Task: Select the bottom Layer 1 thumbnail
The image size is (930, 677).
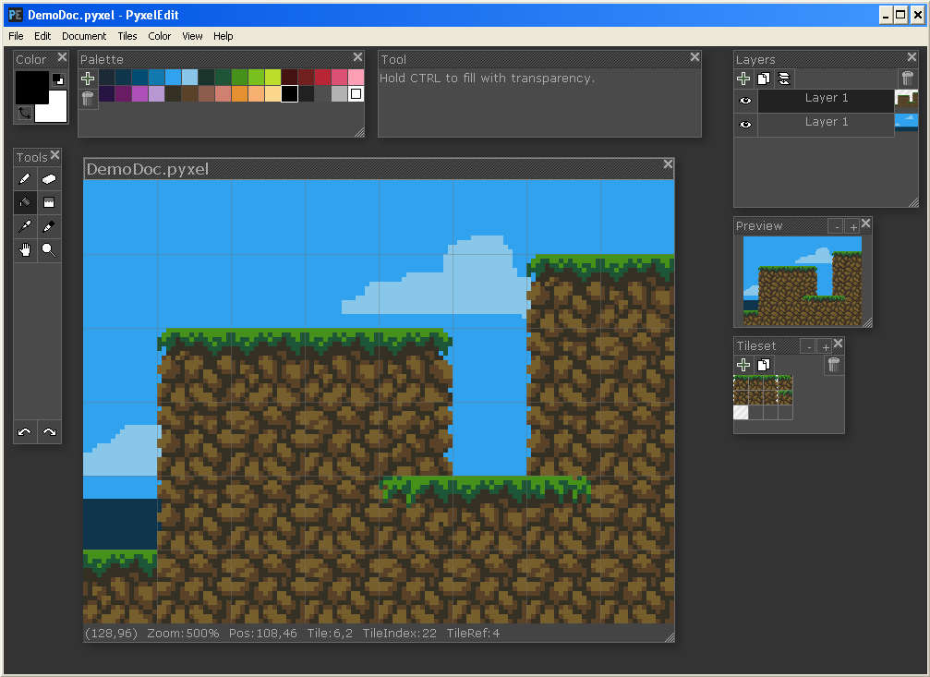Action: tap(906, 122)
